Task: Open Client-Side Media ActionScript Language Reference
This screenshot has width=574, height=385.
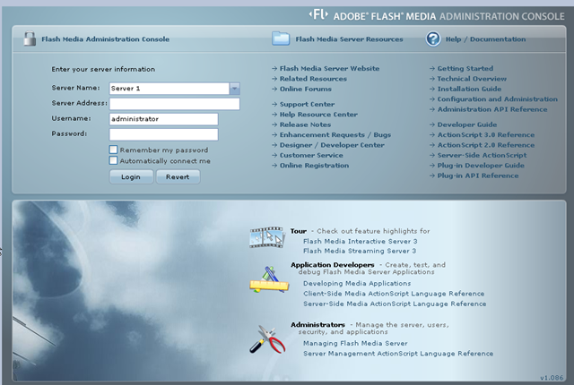Action: click(x=394, y=294)
